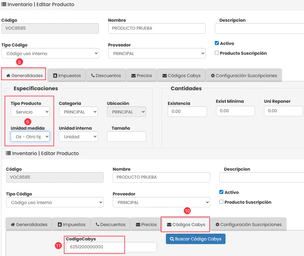Click the phone icon of Descuentos in the bottom form
Image resolution: width=304 pixels, height=256 pixels.
pos(97,224)
